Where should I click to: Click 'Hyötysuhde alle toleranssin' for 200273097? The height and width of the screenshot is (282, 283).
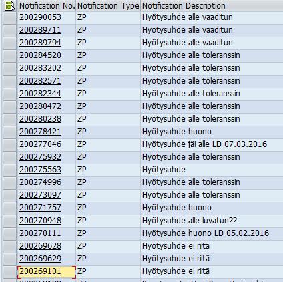(x=191, y=195)
